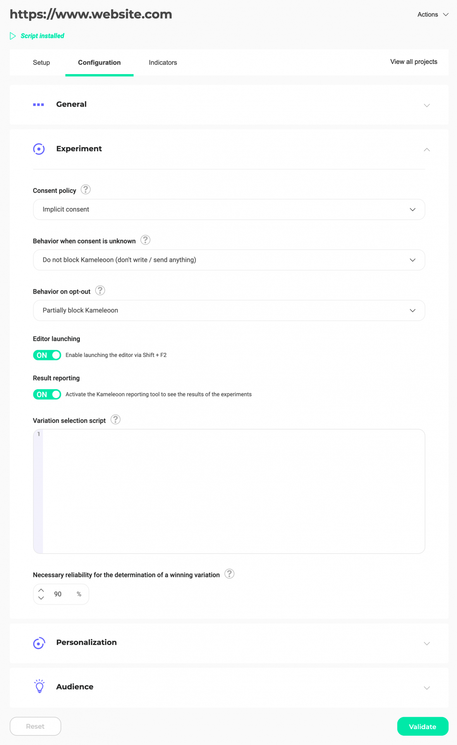This screenshot has height=745, width=457.
Task: Click the Personalization circular icon
Action: (39, 643)
